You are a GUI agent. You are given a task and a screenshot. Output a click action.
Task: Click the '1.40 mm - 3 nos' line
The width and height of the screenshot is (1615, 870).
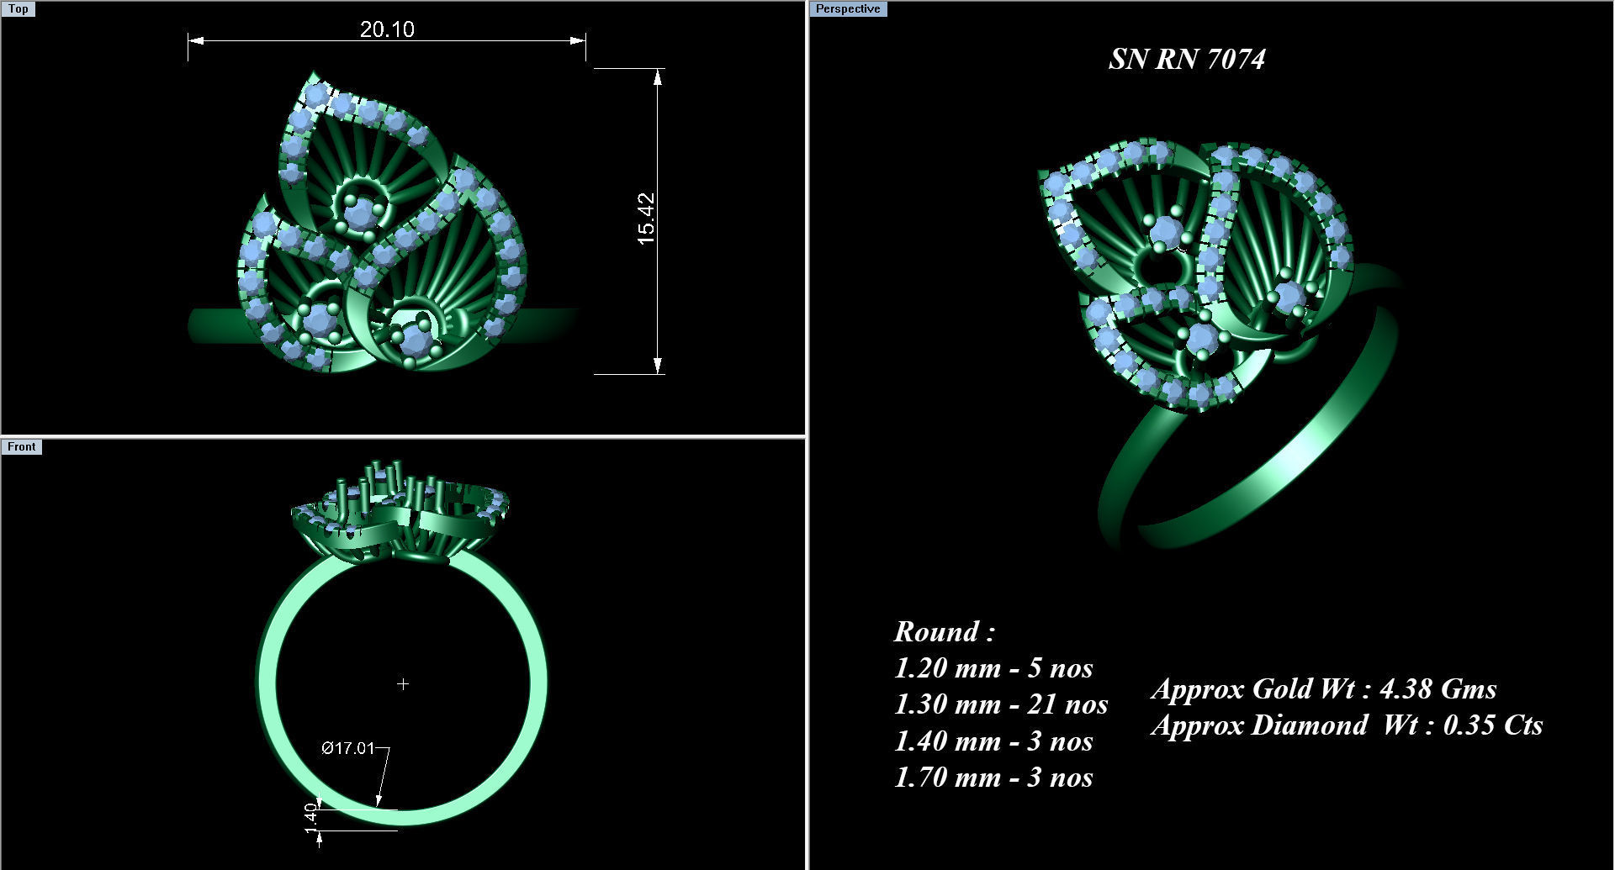click(x=993, y=741)
